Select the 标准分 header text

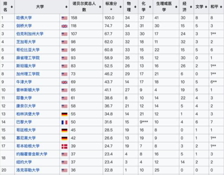[x=111, y=4]
